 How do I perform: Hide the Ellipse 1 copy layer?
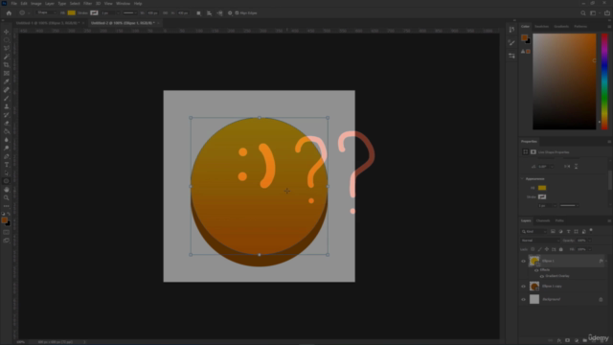click(523, 287)
